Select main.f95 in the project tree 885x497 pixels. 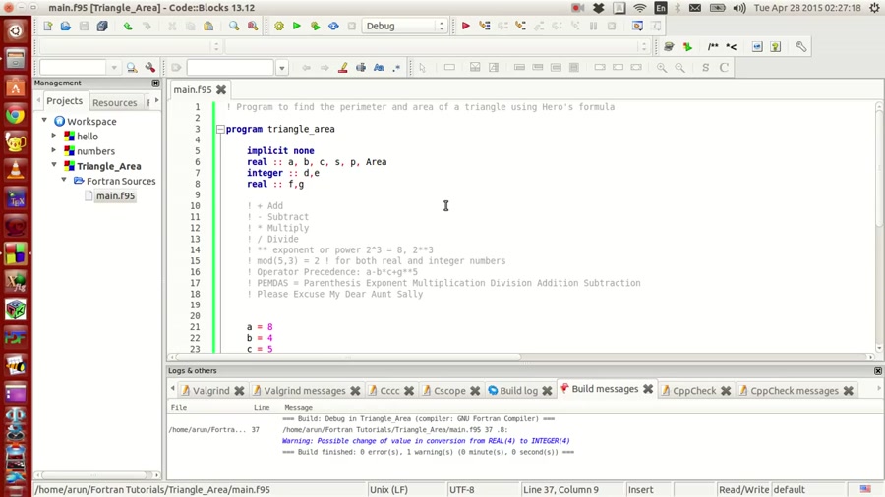tap(115, 196)
